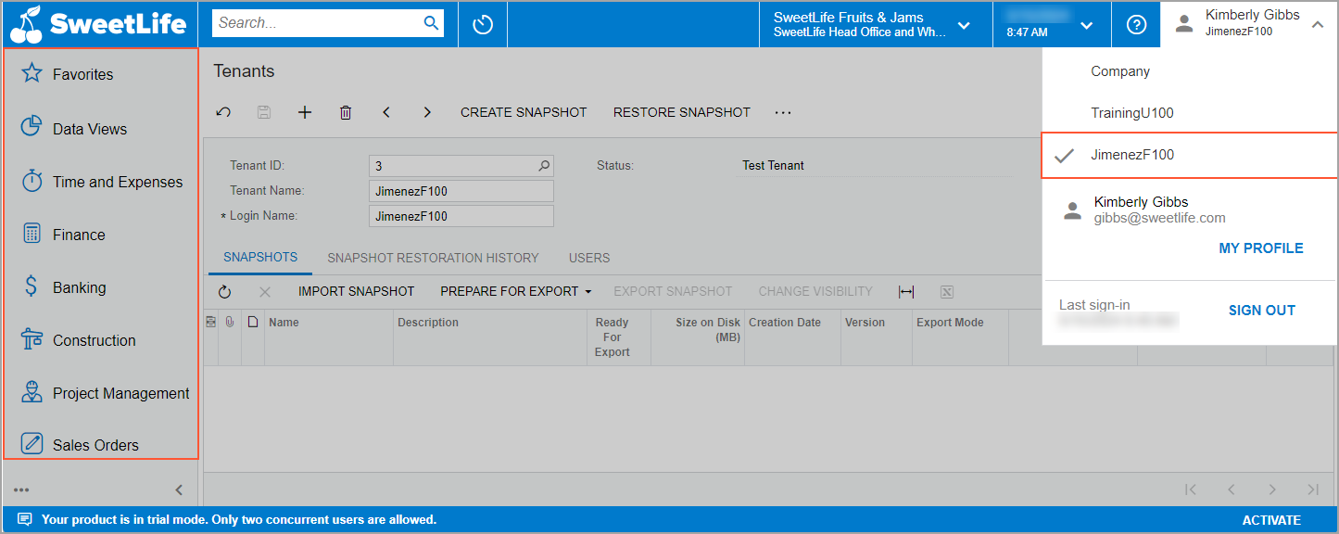Click the fit-to-screen columns icon
Image resolution: width=1339 pixels, height=534 pixels.
(x=906, y=292)
